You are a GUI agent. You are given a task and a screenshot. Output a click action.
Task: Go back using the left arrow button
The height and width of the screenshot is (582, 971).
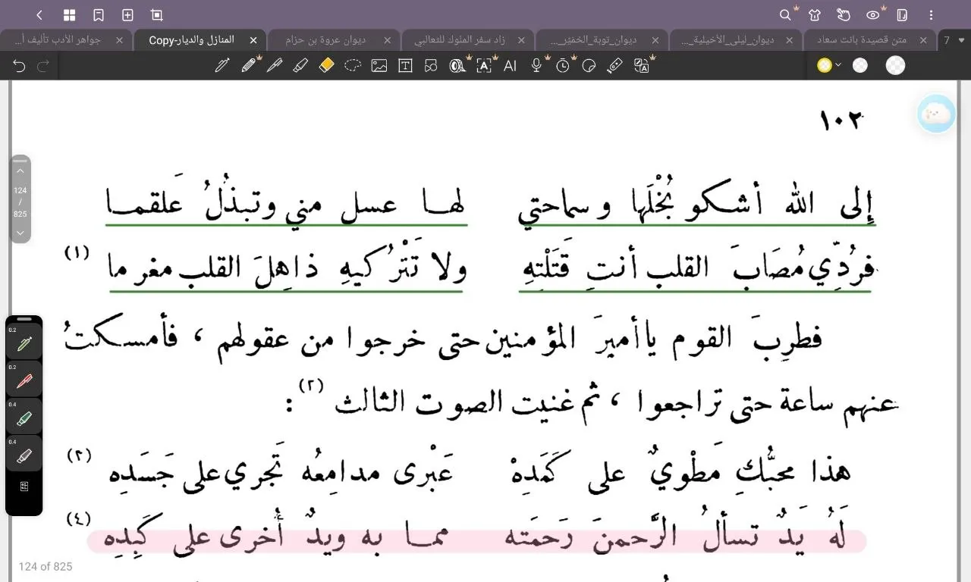(39, 15)
